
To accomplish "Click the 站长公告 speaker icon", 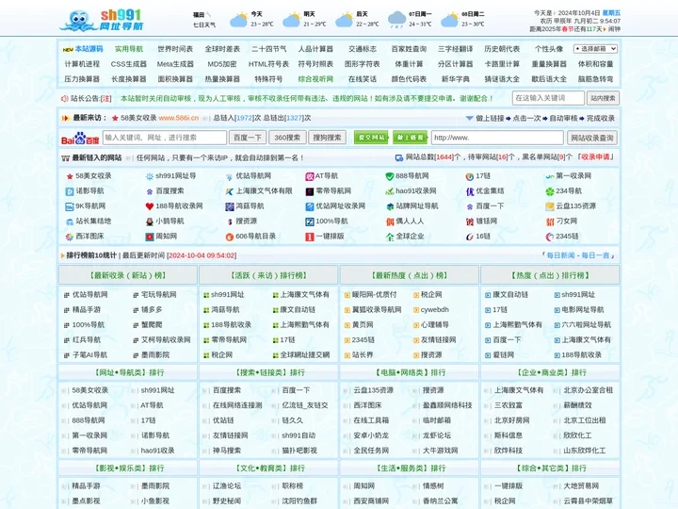I will click(x=64, y=99).
